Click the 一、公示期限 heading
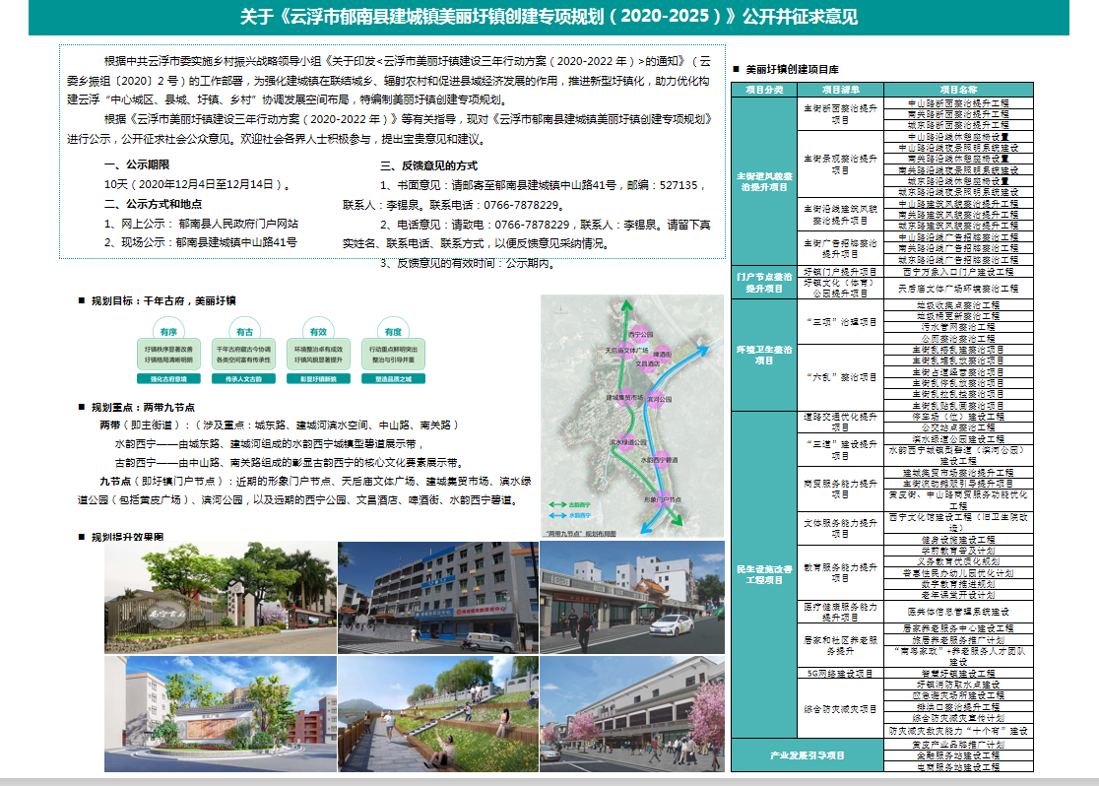Screen dimensions: 1099x786 coord(138,164)
